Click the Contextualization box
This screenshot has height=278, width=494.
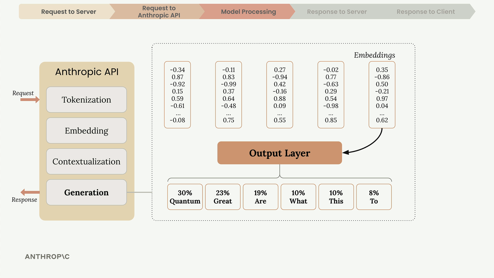click(x=86, y=161)
